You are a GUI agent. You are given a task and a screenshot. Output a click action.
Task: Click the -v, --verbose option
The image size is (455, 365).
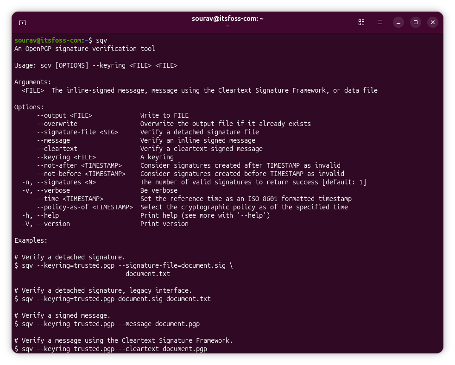coord(46,191)
